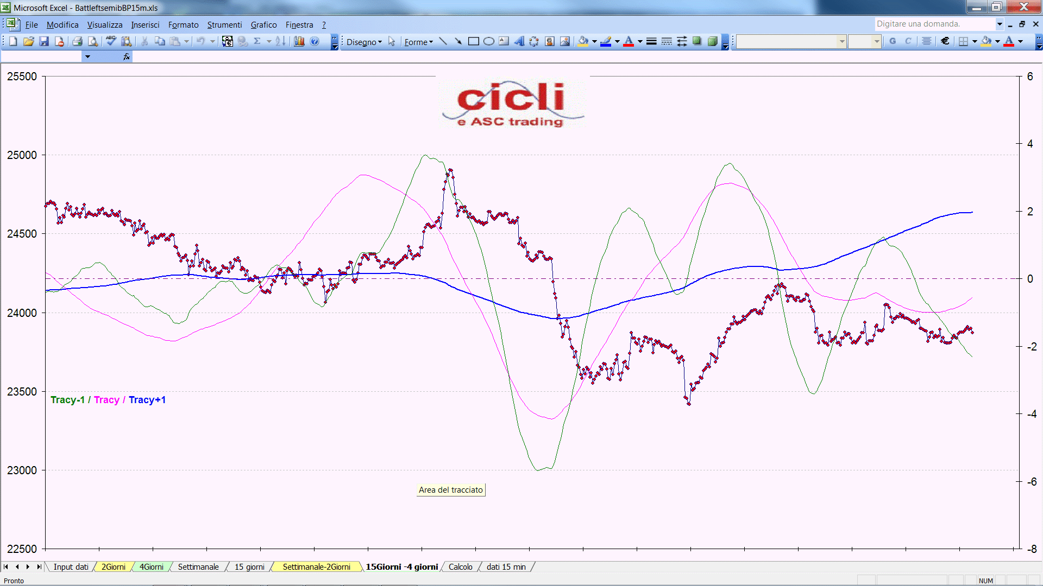Open the Visualizza menu
This screenshot has width=1043, height=586.
click(105, 25)
